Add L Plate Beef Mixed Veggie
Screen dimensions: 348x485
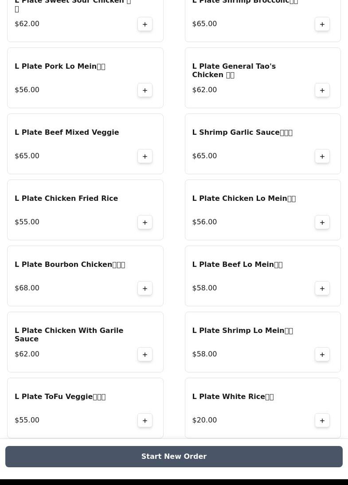tap(145, 156)
